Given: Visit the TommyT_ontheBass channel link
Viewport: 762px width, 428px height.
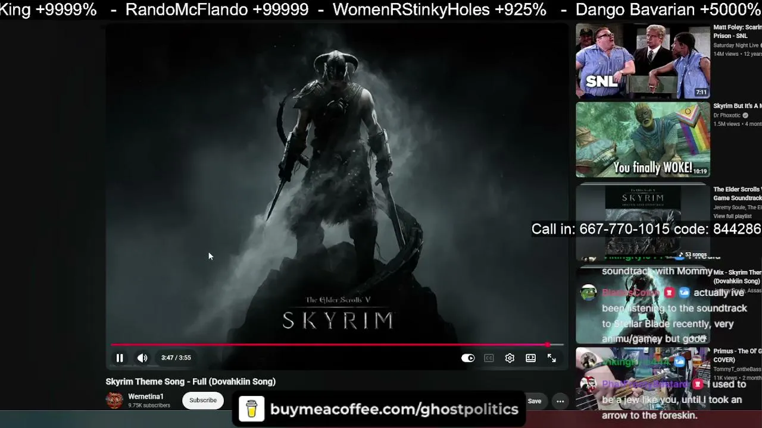Looking at the screenshot, I should pos(738,369).
